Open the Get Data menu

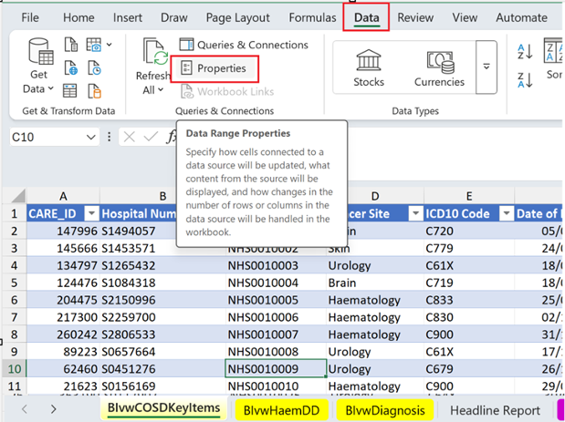(x=38, y=67)
